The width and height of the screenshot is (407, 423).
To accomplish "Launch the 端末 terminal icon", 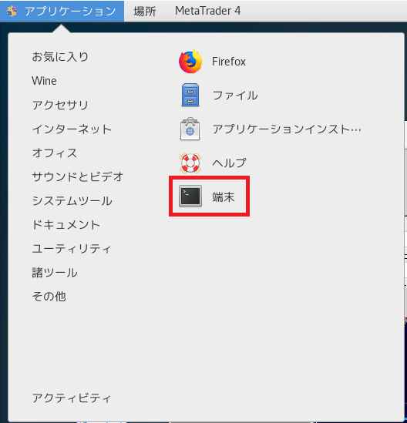I will pos(190,196).
